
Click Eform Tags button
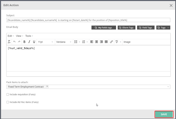point(126,28)
